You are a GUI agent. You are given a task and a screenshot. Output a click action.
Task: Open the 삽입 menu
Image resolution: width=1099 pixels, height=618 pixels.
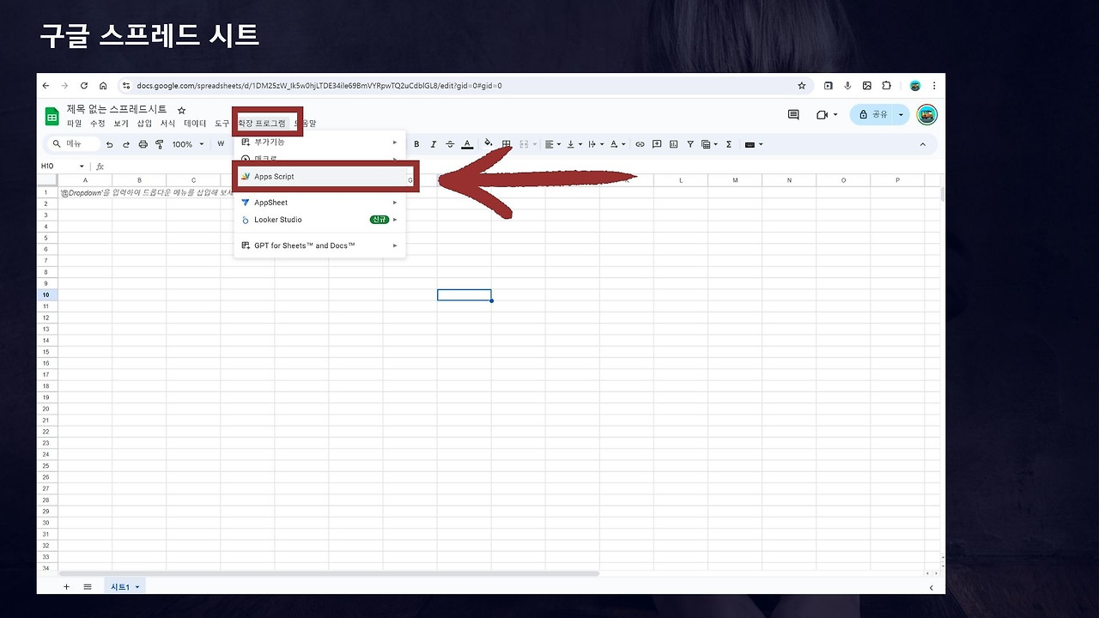(x=144, y=124)
